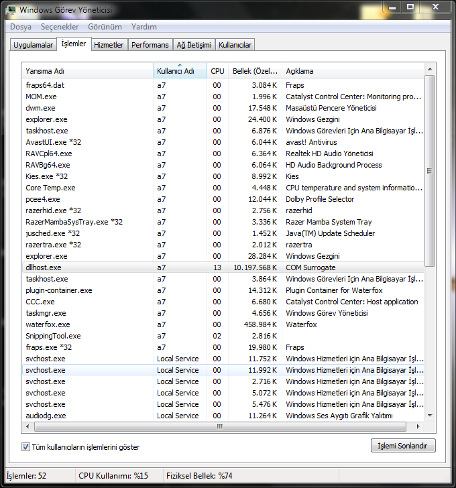Click the İşlemi Sonlandır button

click(403, 446)
